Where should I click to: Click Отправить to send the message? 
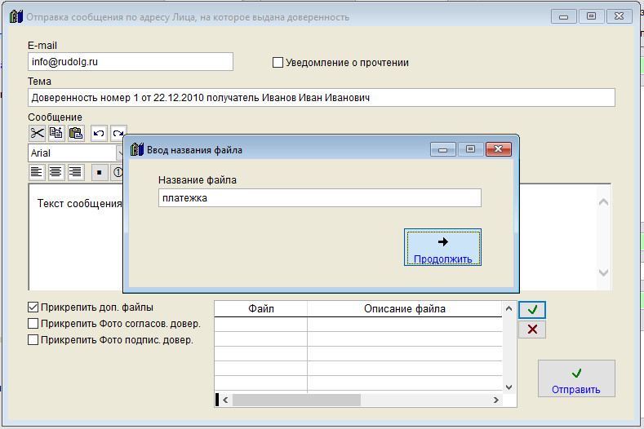point(576,378)
